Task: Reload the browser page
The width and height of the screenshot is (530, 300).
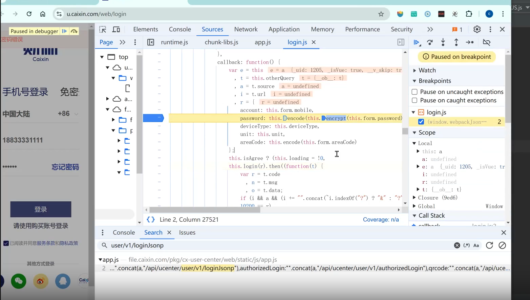Action: (x=29, y=14)
